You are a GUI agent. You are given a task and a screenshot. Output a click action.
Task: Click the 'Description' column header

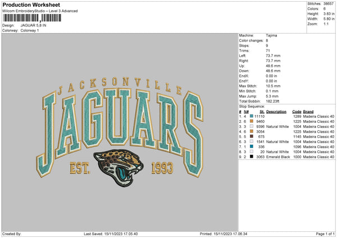276,112
